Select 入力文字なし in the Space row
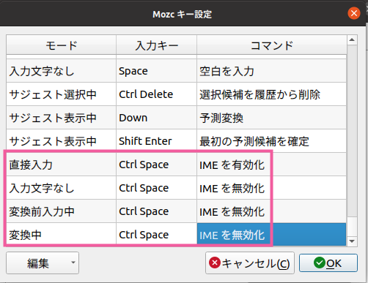The width and height of the screenshot is (368, 283). [61, 71]
